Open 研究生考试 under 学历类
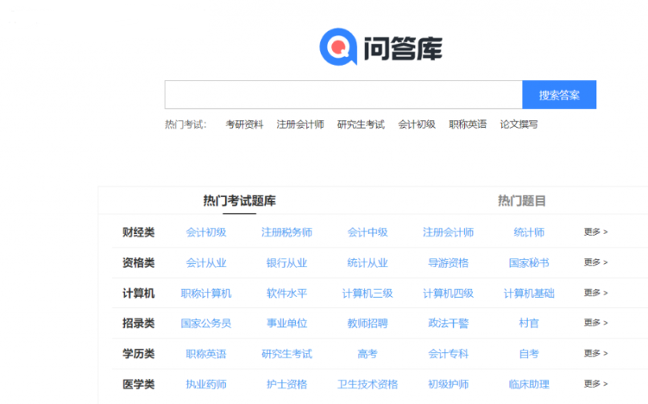Viewport: 648px width, 404px height. 286,354
